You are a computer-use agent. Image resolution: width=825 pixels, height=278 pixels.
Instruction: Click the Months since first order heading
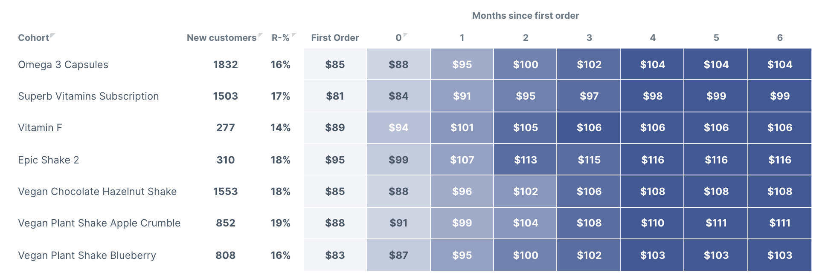(526, 16)
